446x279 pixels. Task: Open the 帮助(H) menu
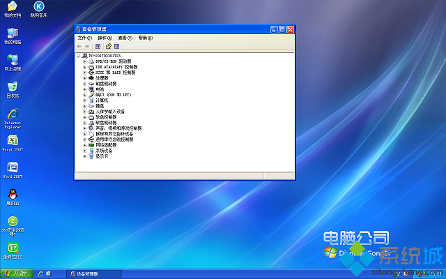(x=146, y=38)
